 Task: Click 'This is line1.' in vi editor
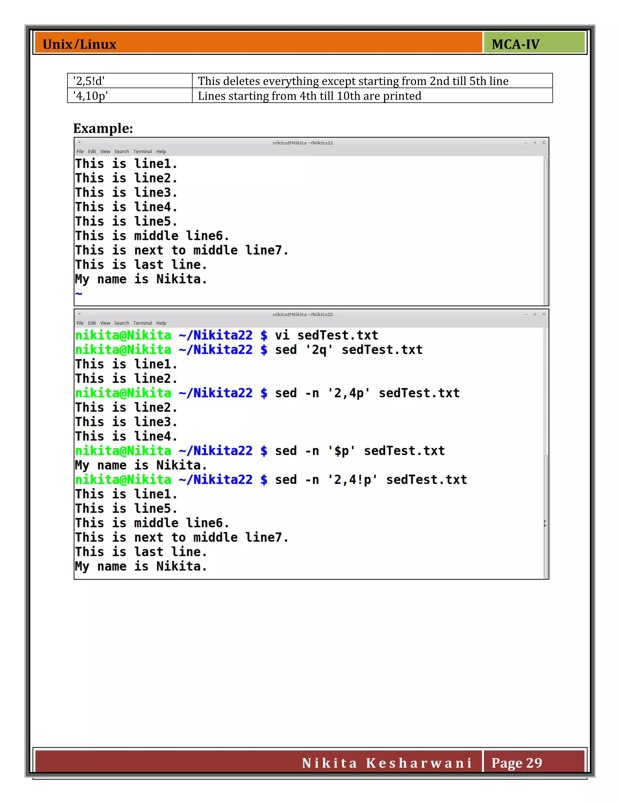(x=126, y=164)
